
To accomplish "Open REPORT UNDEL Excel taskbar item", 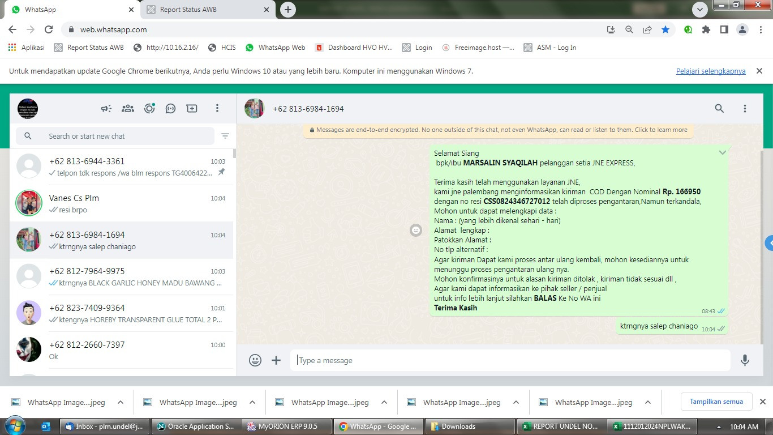I will click(561, 427).
